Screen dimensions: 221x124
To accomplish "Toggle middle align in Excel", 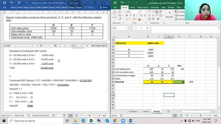I will [x=153, y=12].
